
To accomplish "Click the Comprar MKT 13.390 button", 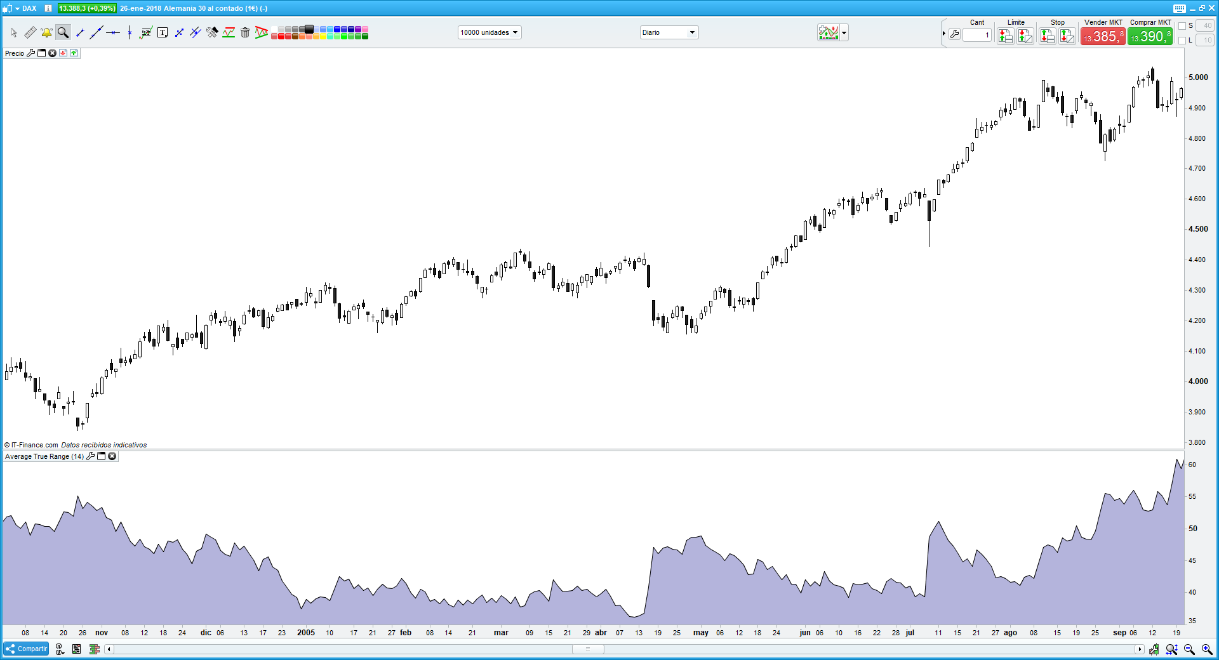I will [1150, 36].
